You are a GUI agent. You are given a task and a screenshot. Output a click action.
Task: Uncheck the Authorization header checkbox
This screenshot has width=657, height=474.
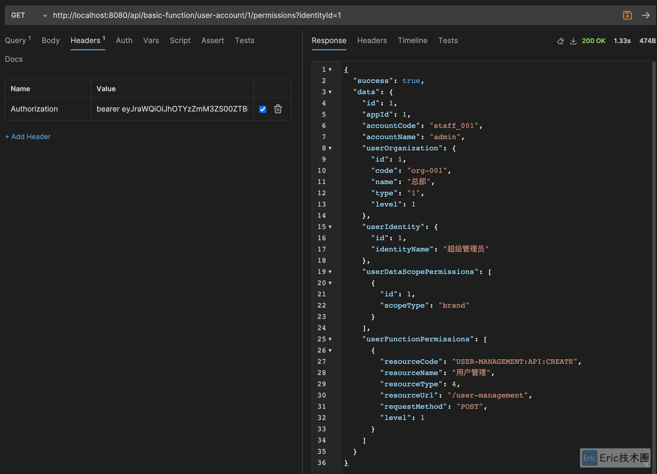262,109
